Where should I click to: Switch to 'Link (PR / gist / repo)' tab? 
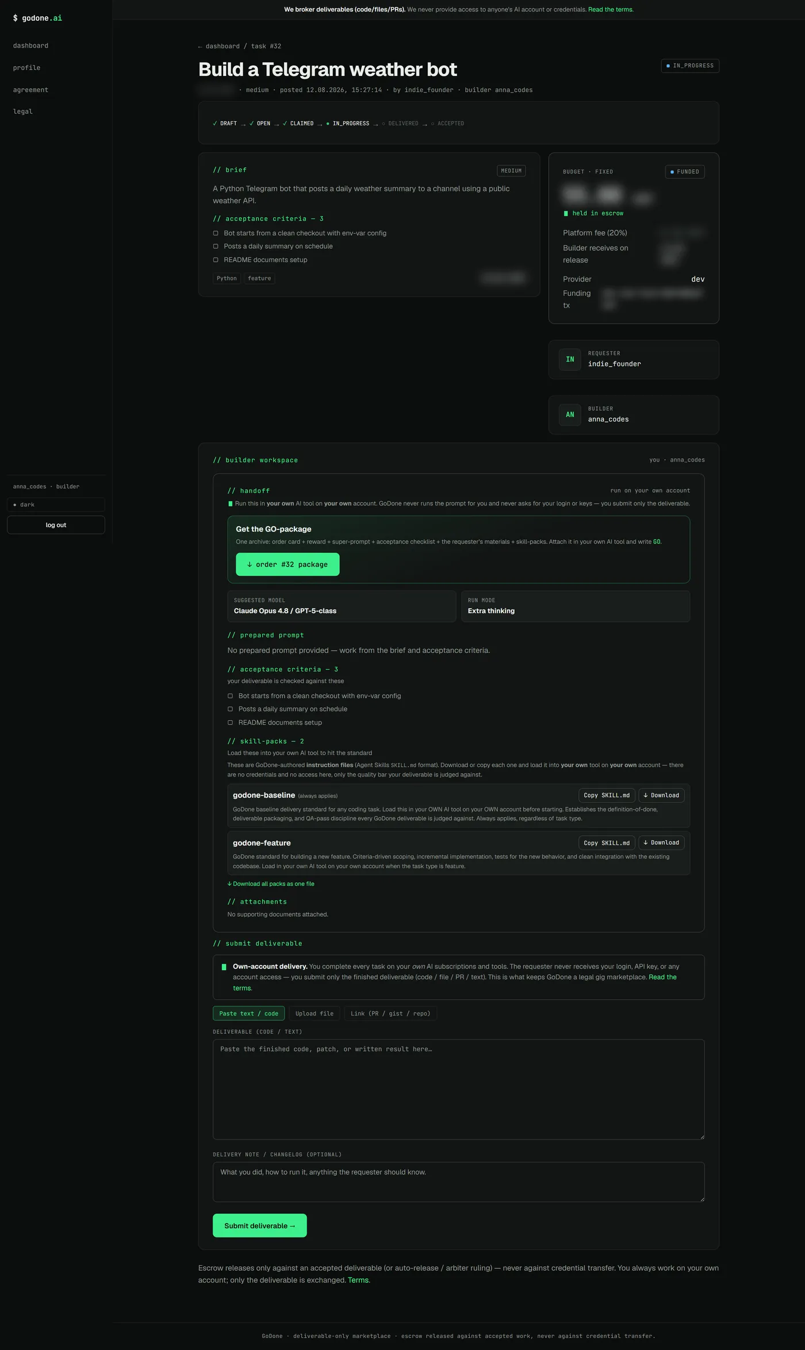point(390,1014)
